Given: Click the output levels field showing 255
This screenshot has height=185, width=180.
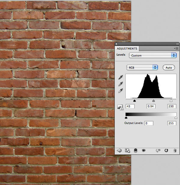Looking at the screenshot, I should coord(172,123).
